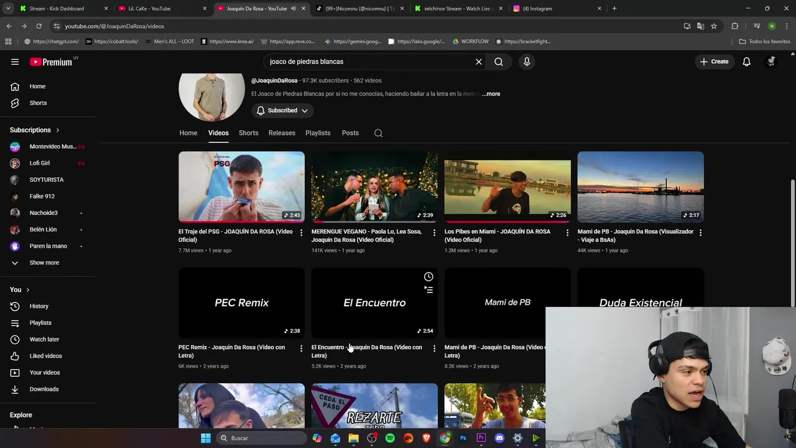Image resolution: width=796 pixels, height=448 pixels.
Task: Open Falke 912 channel
Action: coord(47,196)
